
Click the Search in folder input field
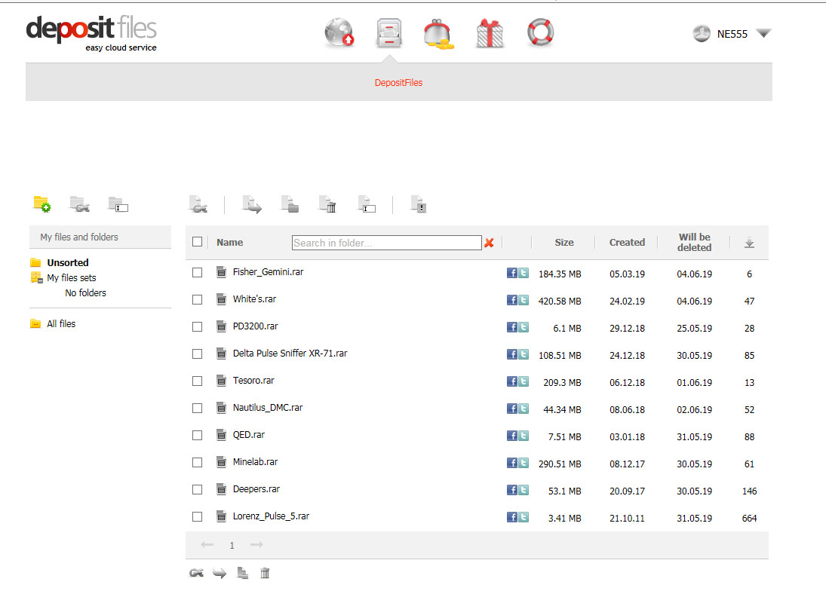point(386,243)
